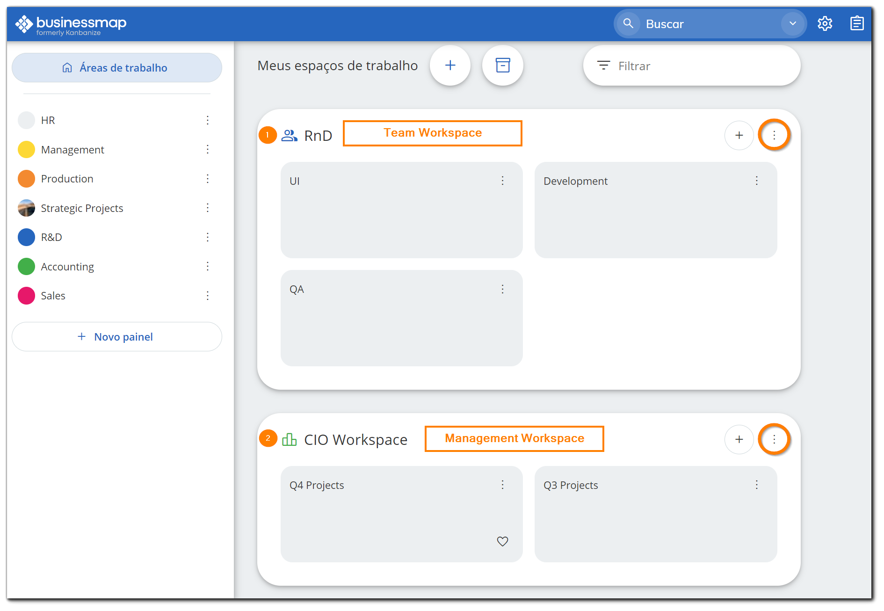Click the Businessmap logo
Viewport: 884px width, 611px height.
point(70,23)
